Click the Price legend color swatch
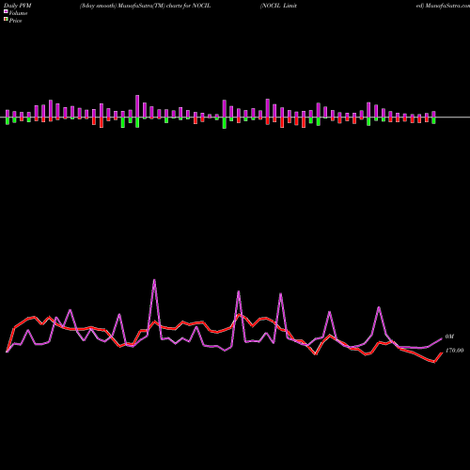 [x=6, y=20]
